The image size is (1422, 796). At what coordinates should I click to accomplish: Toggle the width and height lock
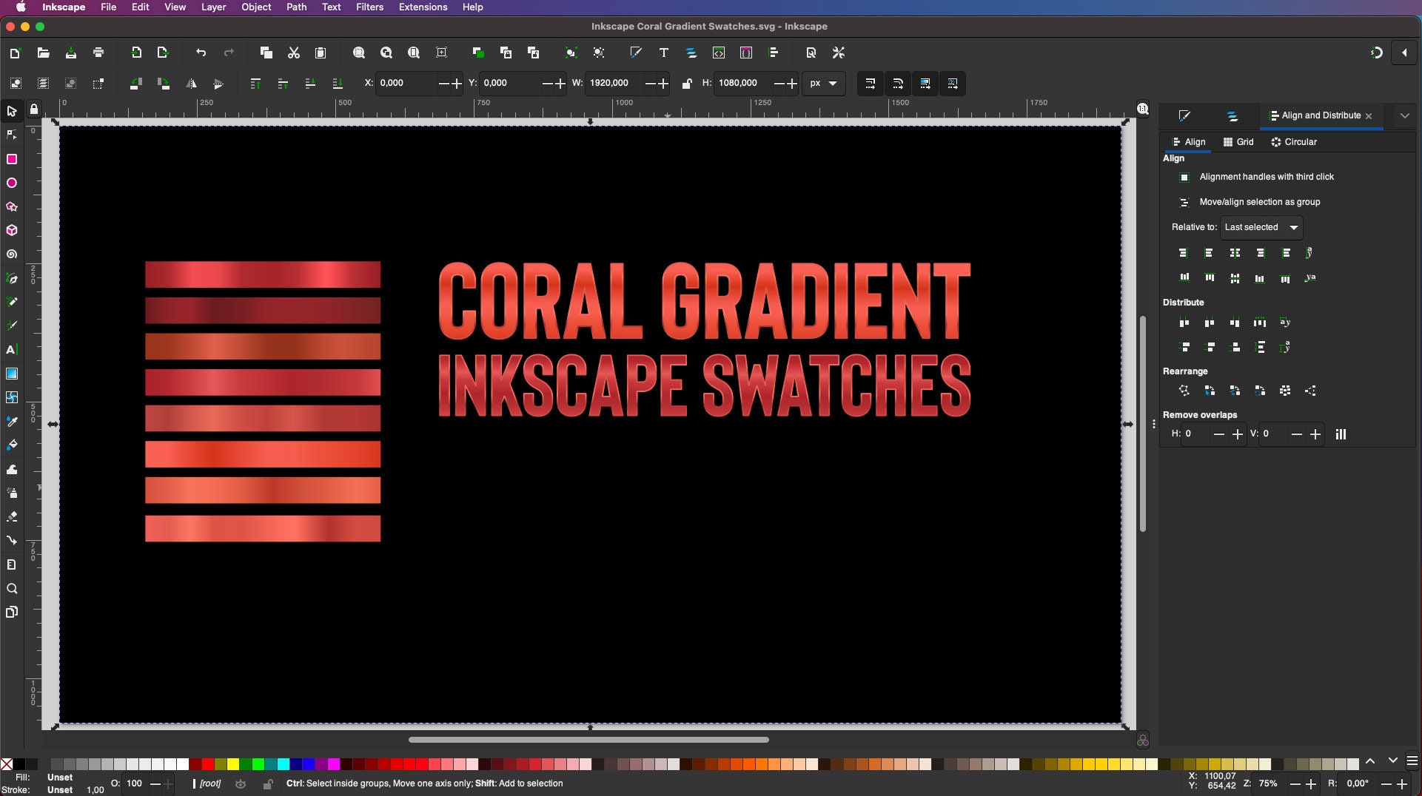(x=687, y=84)
